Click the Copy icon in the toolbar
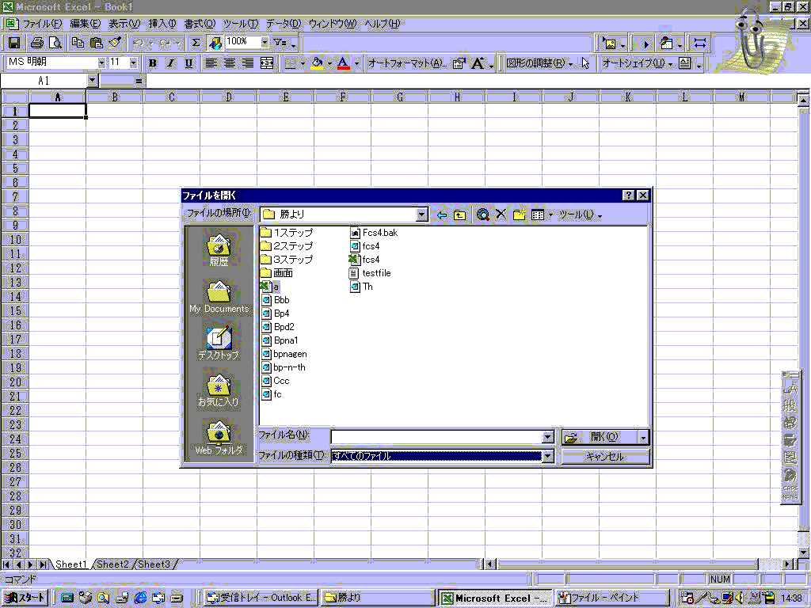811x608 pixels. (x=78, y=43)
